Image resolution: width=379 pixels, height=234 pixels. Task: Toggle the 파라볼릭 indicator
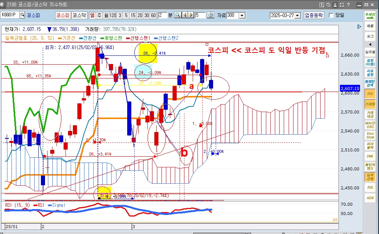(370, 145)
